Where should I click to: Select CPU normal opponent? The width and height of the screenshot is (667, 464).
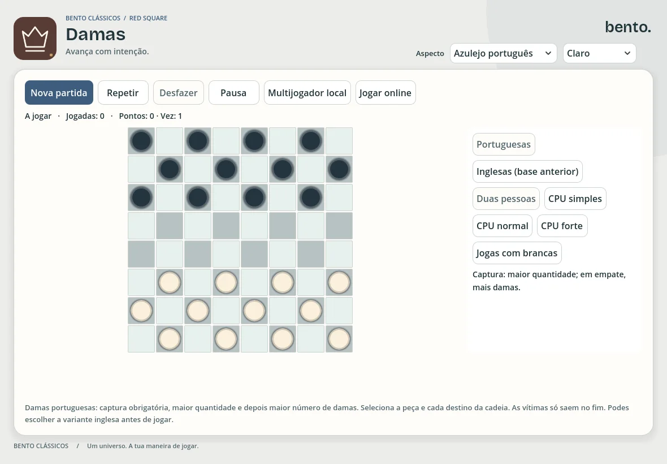coord(503,226)
